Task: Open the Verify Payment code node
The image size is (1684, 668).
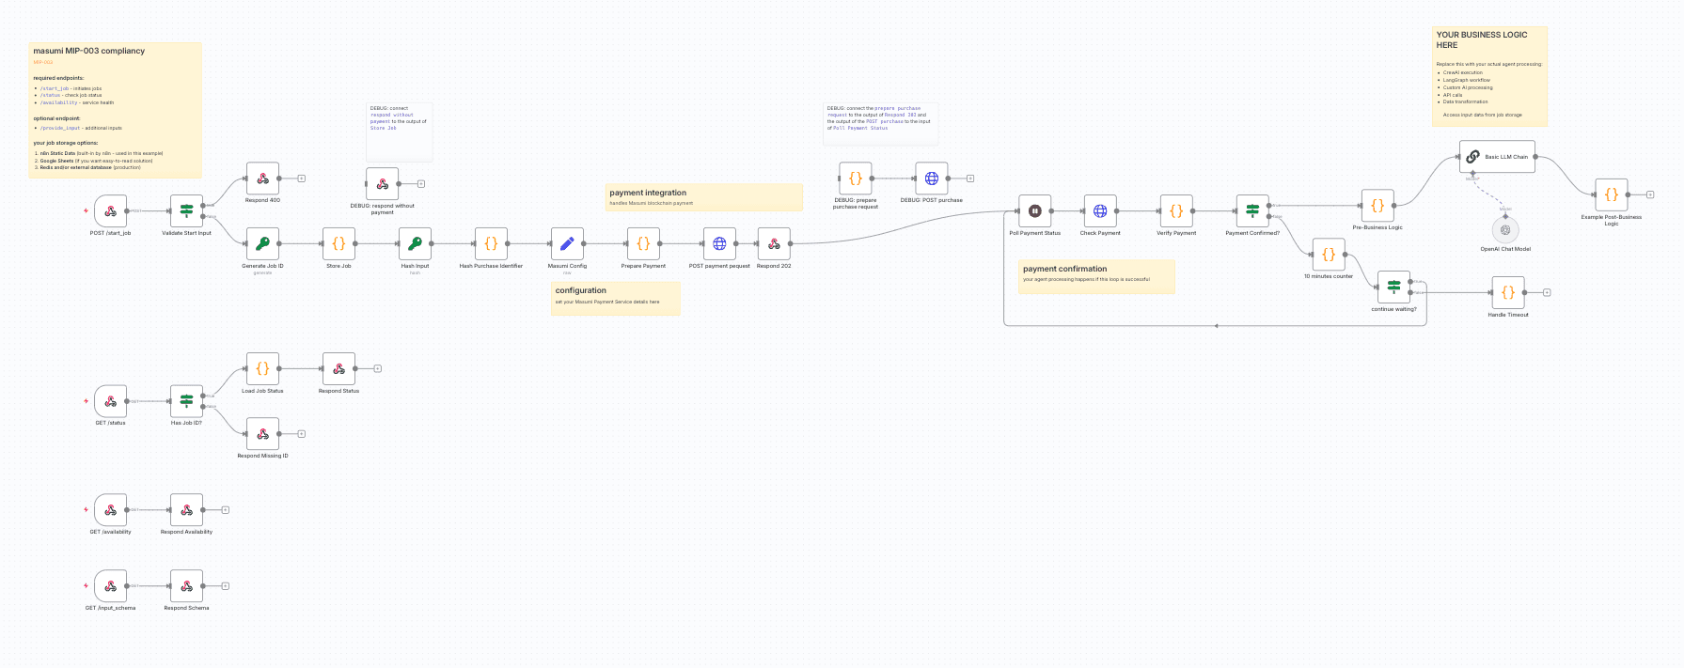Action: tap(1176, 211)
